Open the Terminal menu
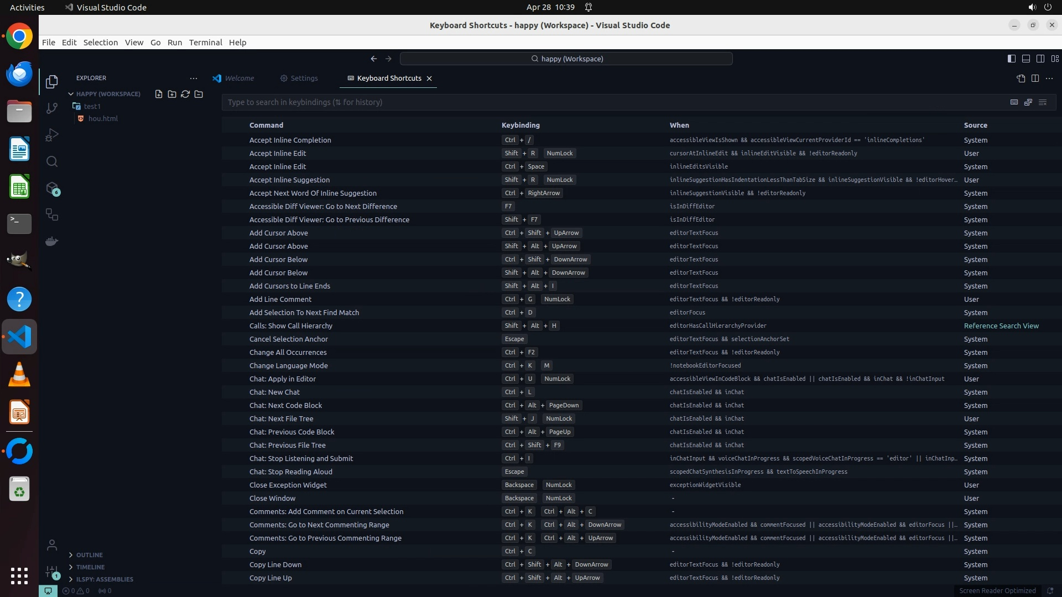 tap(205, 43)
